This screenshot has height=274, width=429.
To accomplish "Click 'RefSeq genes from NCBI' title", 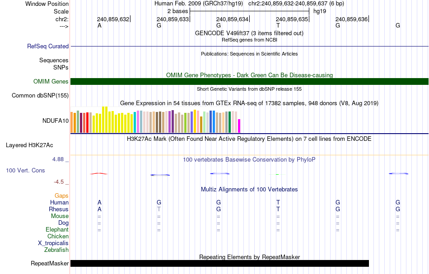I will coord(249,40).
